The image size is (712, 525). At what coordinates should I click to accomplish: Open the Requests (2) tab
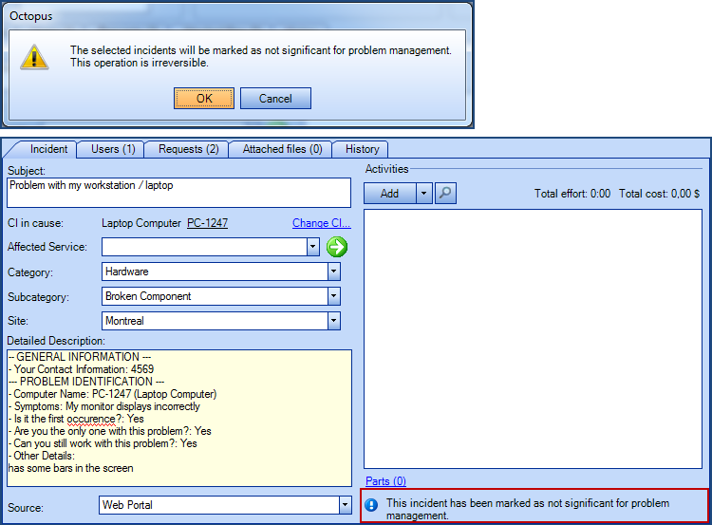tap(188, 149)
